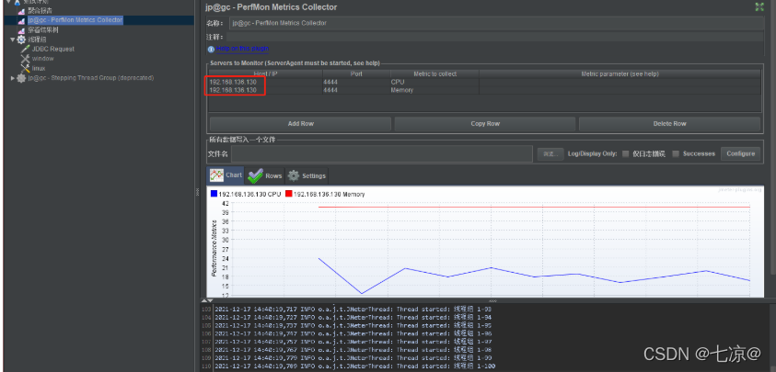Viewport: 776px width, 372px height.
Task: Click the IP address cell in the Memory row
Action: pyautogui.click(x=265, y=90)
